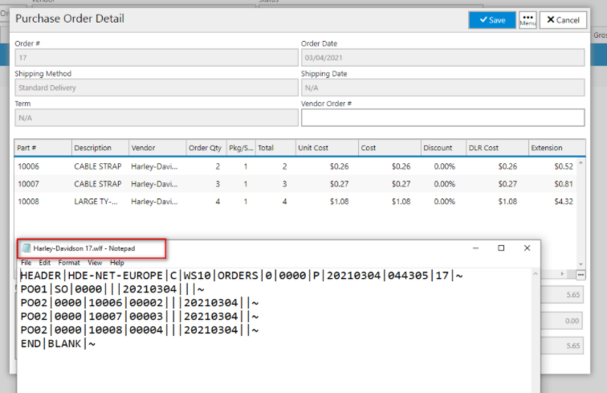The width and height of the screenshot is (607, 393).
Task: Click the Order Date field 03/04/2021
Action: click(x=443, y=58)
